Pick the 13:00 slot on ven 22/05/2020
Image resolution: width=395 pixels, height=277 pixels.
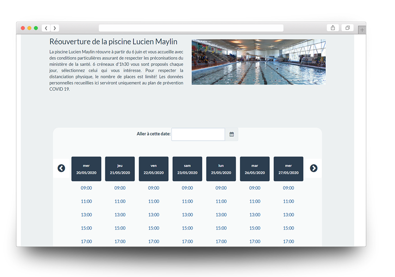pos(154,215)
